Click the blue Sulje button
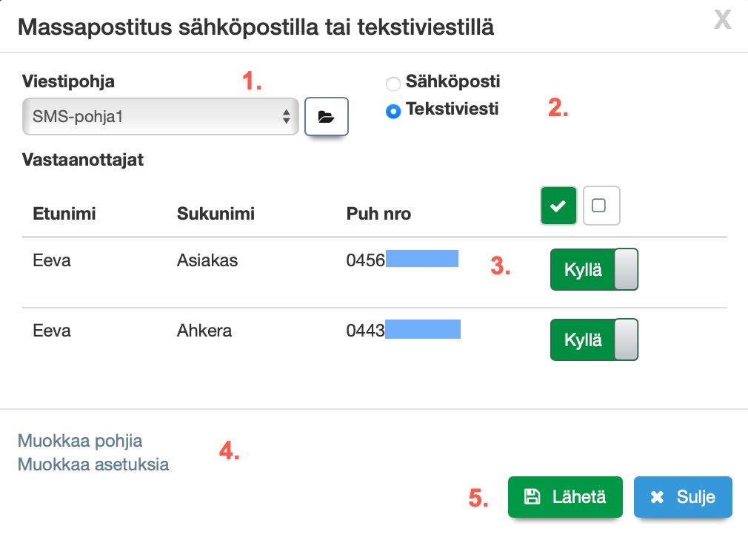 click(x=683, y=497)
